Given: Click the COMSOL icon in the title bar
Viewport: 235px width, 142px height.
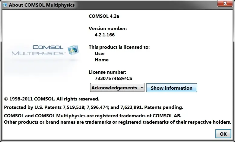Looking at the screenshot, I should [x=5, y=5].
